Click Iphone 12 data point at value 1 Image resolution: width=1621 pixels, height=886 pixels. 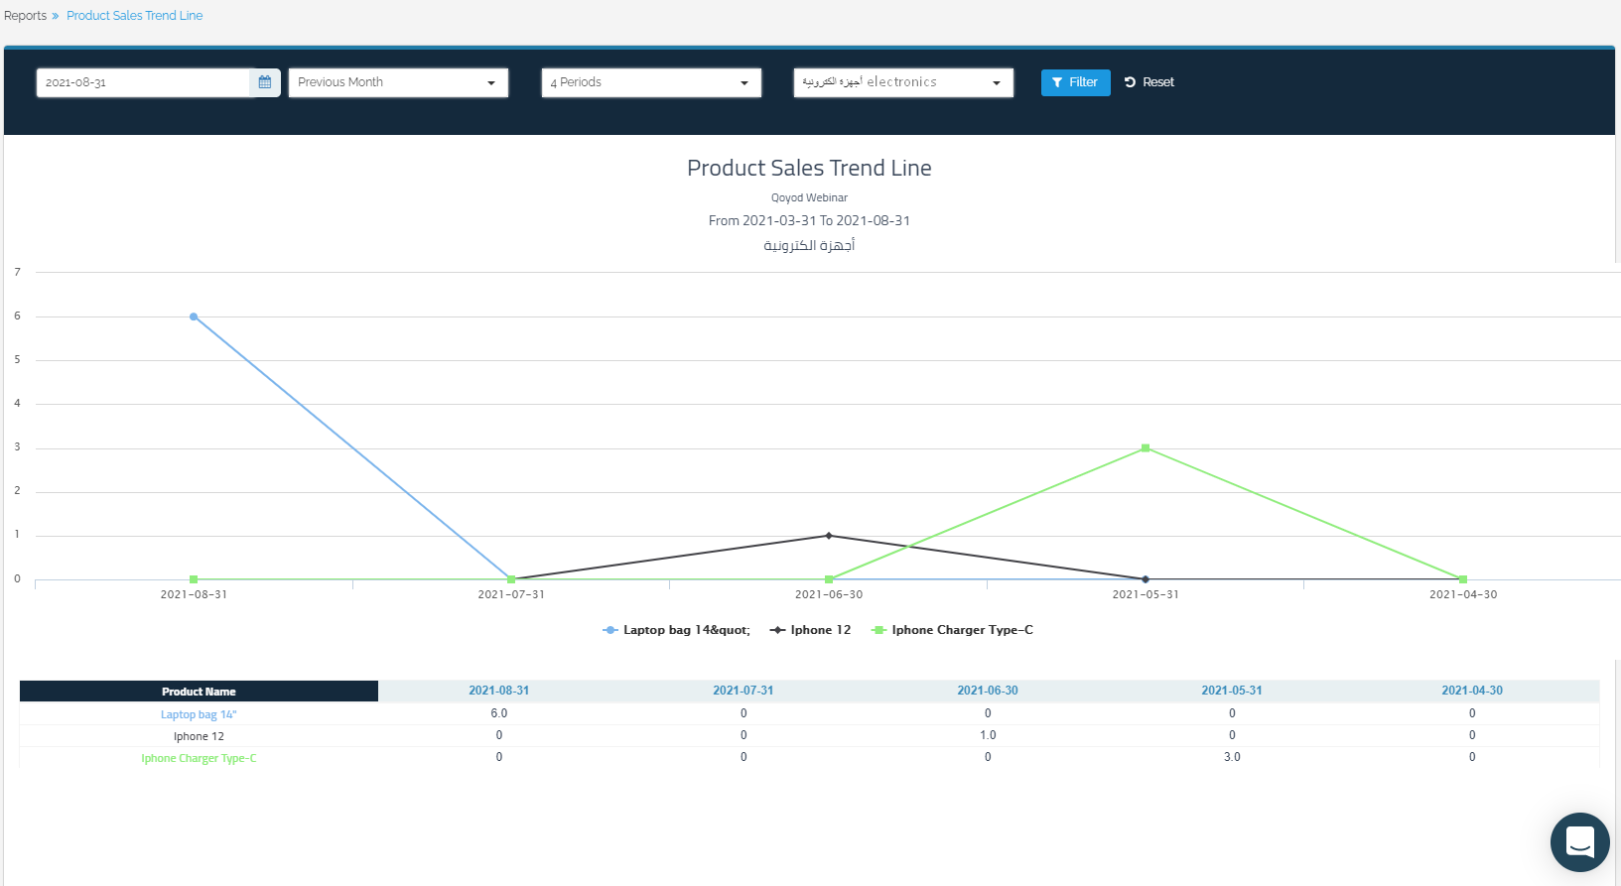point(829,536)
